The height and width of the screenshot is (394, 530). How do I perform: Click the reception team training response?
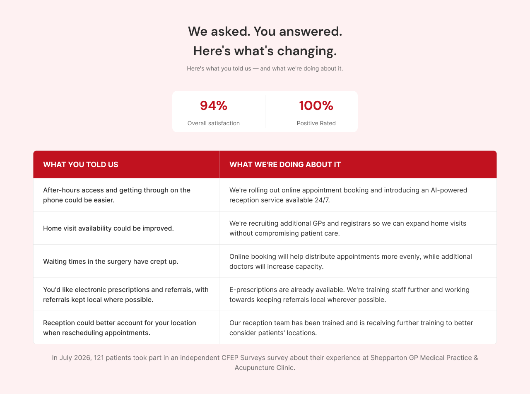pyautogui.click(x=358, y=328)
